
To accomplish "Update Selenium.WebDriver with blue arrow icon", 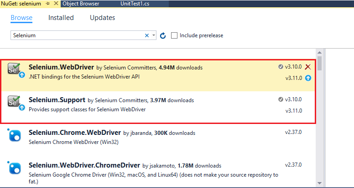I will [308, 78].
